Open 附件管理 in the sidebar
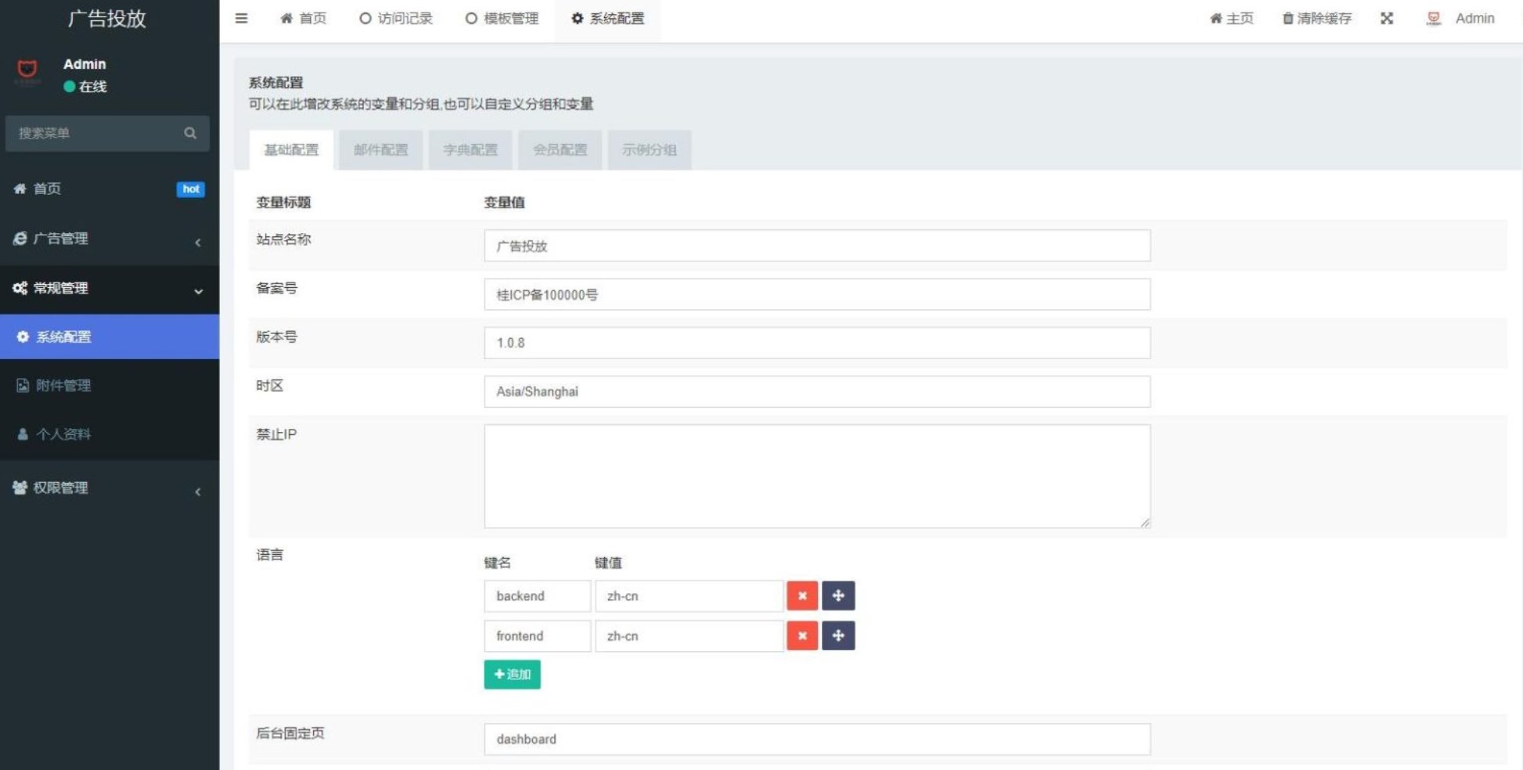Viewport: 1523px width, 770px height. pos(110,385)
